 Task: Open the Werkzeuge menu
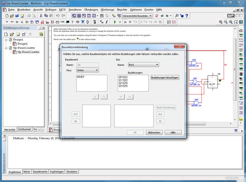(107, 9)
